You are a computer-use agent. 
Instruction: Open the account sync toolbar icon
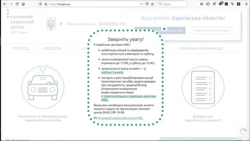pyautogui.click(x=214, y=4)
